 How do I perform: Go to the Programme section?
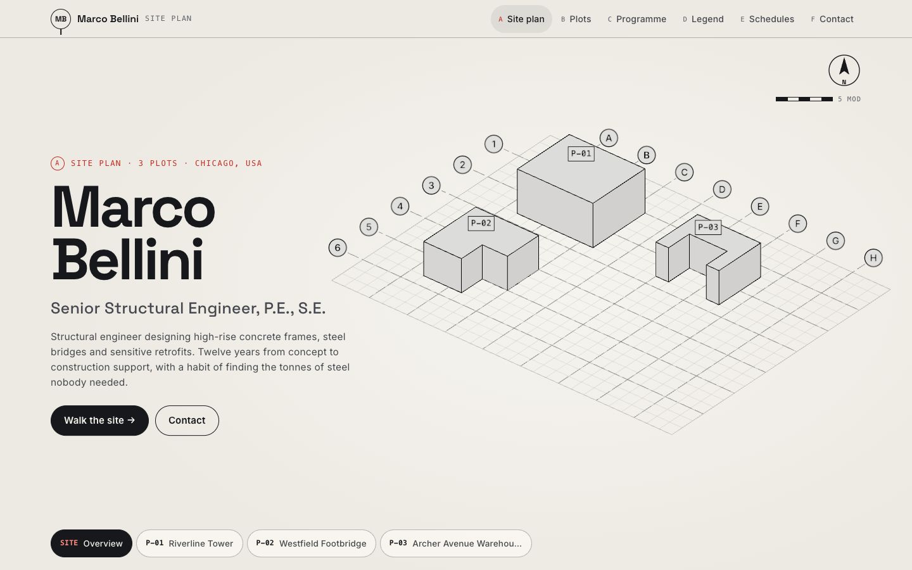click(636, 19)
